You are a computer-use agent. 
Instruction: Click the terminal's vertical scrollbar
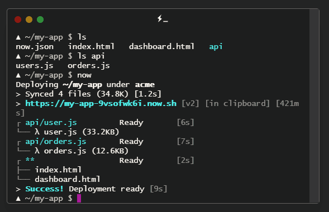point(314,106)
